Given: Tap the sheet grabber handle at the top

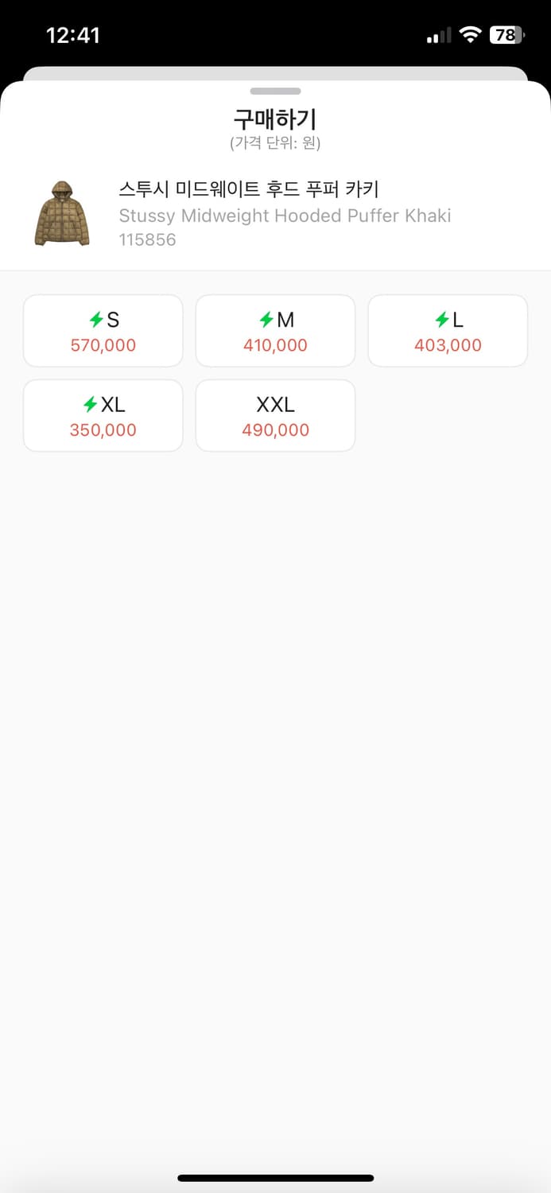Looking at the screenshot, I should click(x=275, y=91).
